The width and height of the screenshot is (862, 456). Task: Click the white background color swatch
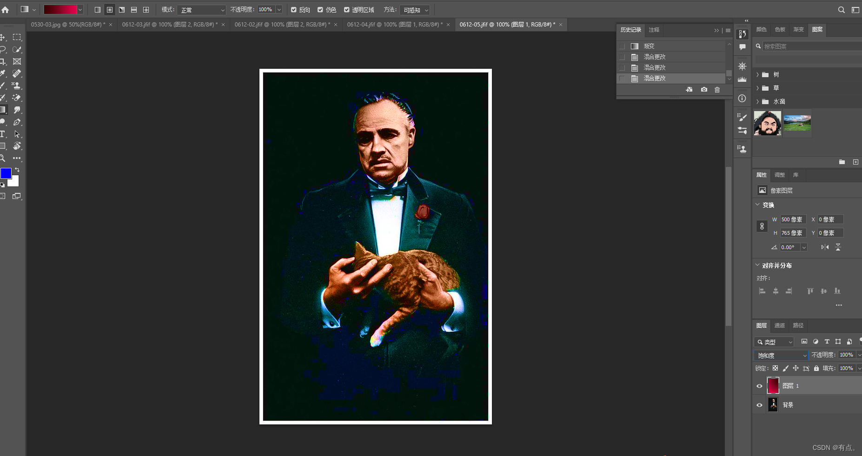pos(15,183)
